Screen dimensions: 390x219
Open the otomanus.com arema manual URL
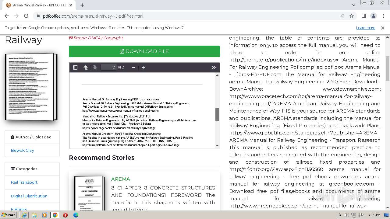(120, 111)
